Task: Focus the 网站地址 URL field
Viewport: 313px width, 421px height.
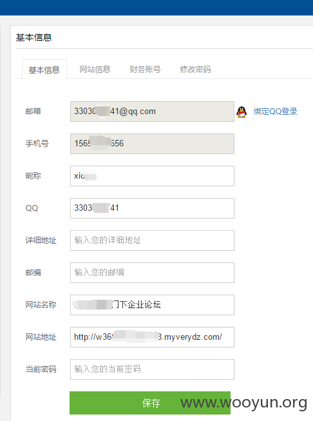Action: [x=152, y=337]
